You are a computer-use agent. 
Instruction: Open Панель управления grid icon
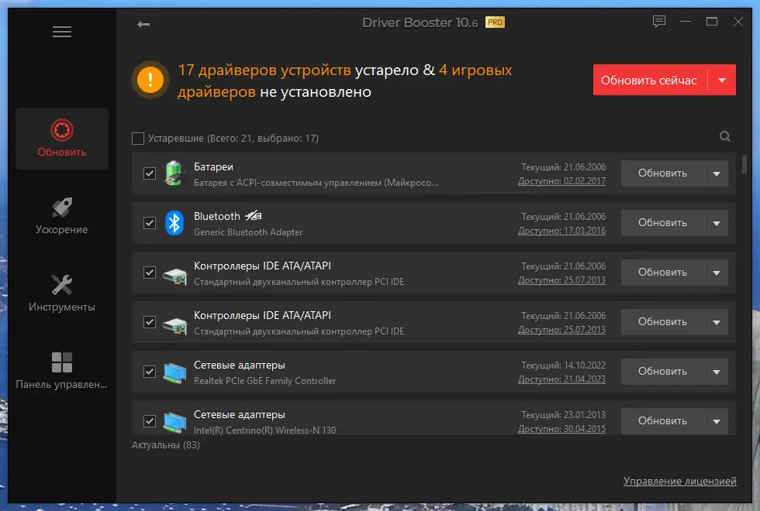(x=61, y=361)
